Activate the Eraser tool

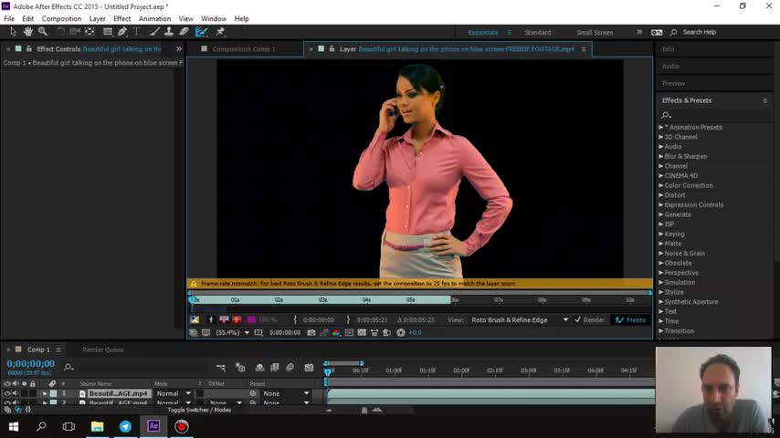[184, 32]
